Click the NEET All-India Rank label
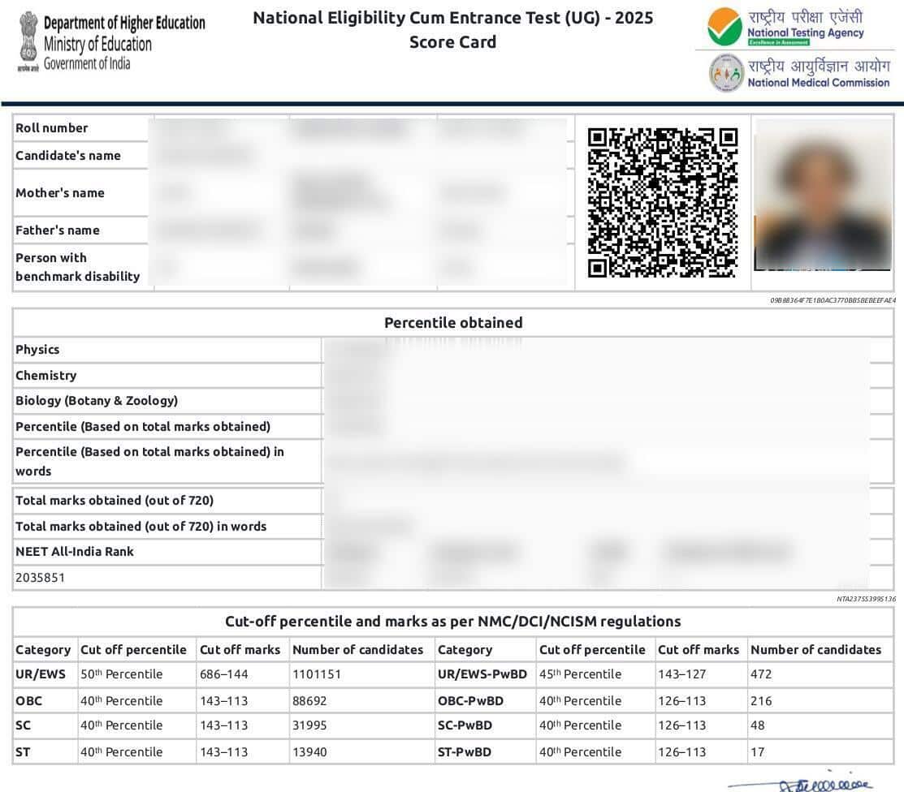Screen dimensions: 904x792 (75, 552)
